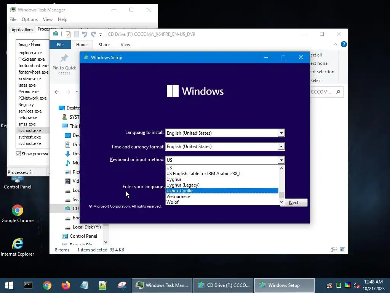390x293 pixels.
Task: Open Explorer recent locations dropdown arrow
Action: [x=77, y=92]
